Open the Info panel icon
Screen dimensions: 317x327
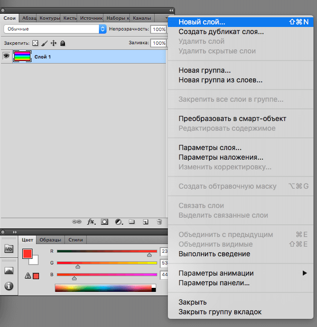tap(9, 286)
